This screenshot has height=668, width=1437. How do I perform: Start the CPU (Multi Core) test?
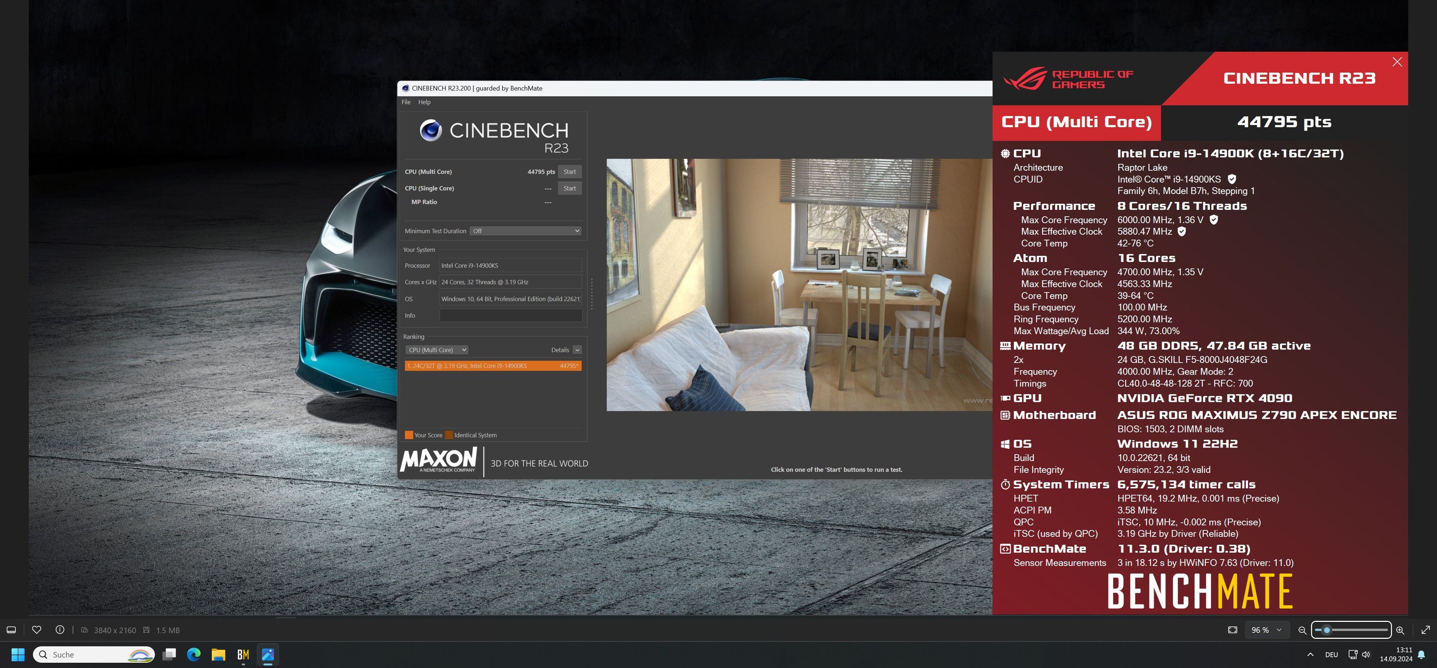(570, 172)
